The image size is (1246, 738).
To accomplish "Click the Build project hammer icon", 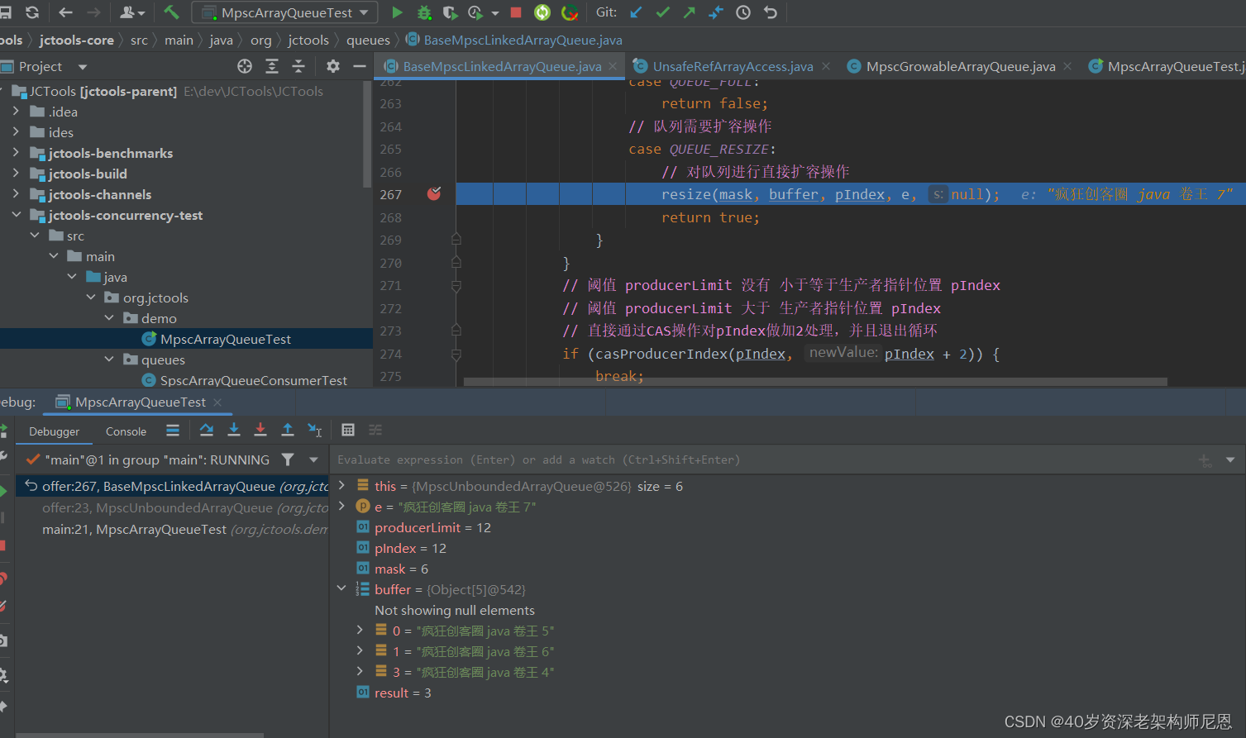I will 171,12.
